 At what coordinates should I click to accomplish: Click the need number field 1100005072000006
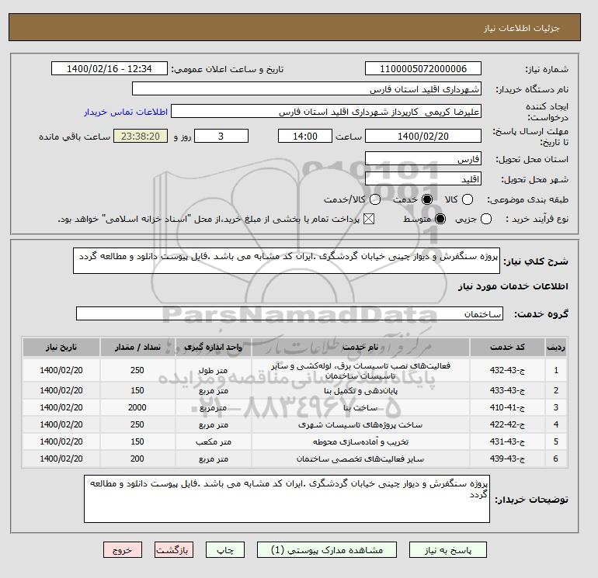(423, 68)
